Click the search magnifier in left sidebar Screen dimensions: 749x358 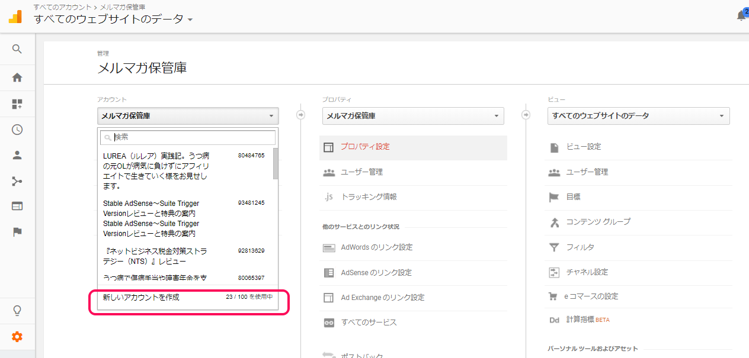click(17, 49)
